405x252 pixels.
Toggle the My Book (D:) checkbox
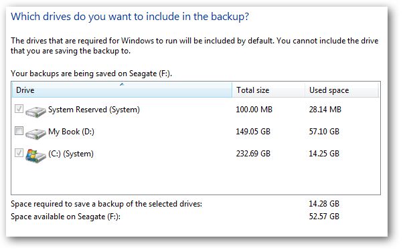19,131
